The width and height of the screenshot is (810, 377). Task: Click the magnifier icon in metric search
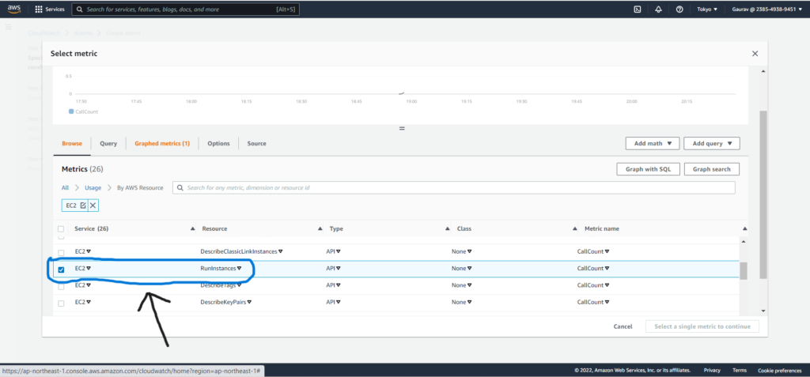180,188
